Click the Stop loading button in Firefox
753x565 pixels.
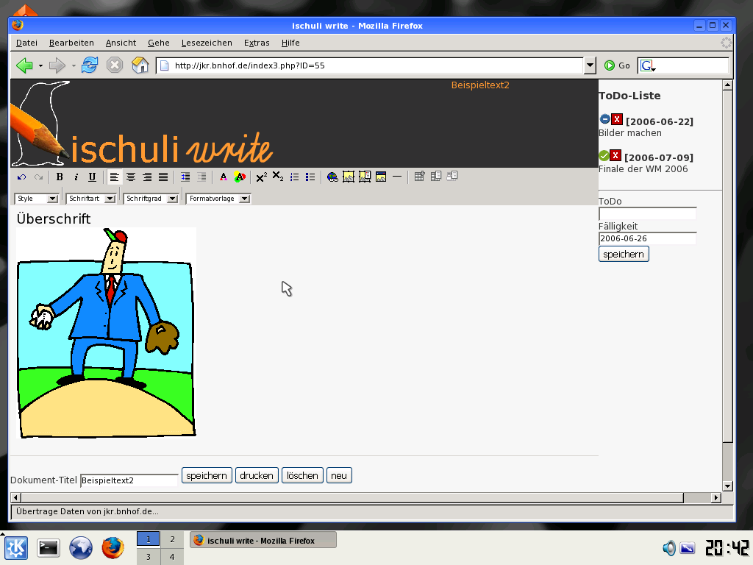114,65
